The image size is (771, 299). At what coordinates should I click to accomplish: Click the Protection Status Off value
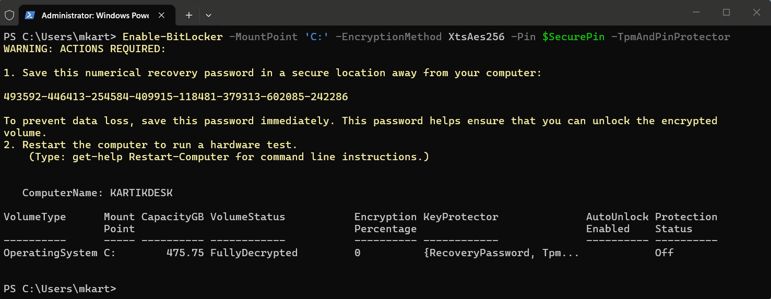click(x=664, y=253)
